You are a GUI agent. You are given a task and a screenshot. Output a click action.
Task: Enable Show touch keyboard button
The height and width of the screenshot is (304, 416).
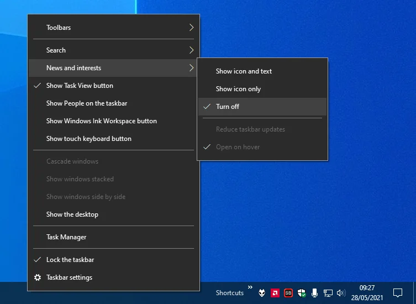pyautogui.click(x=114, y=139)
